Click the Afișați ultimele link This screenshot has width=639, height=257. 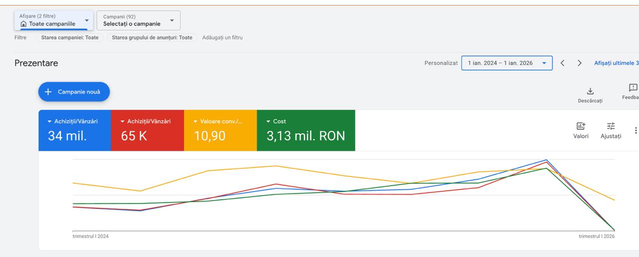pos(617,63)
